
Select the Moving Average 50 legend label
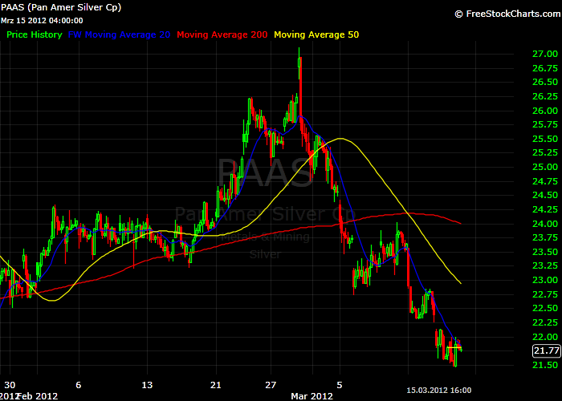pos(316,34)
